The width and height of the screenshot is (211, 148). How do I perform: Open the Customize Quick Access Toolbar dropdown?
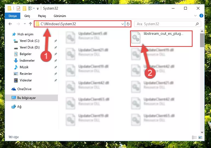tap(38, 9)
